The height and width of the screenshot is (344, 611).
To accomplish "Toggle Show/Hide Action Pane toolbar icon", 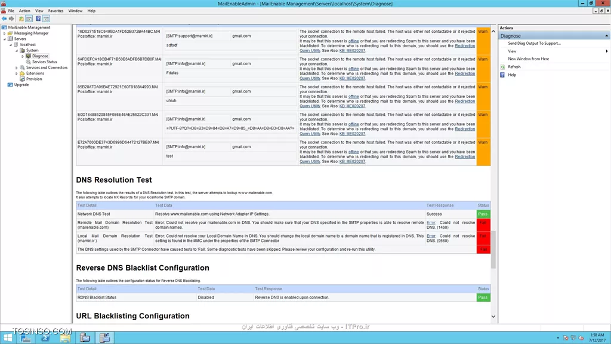I will click(46, 19).
